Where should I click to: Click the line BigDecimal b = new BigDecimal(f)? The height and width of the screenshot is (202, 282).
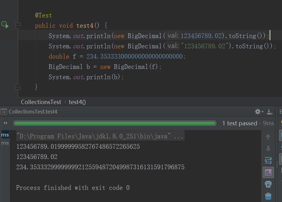[105, 67]
